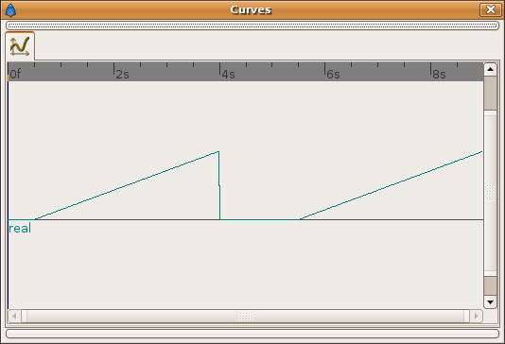
Task: Select the Curves graph tab icon
Action: tap(20, 46)
